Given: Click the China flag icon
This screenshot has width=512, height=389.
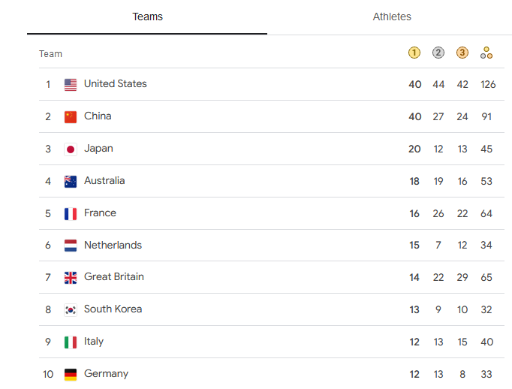Looking at the screenshot, I should (x=71, y=116).
